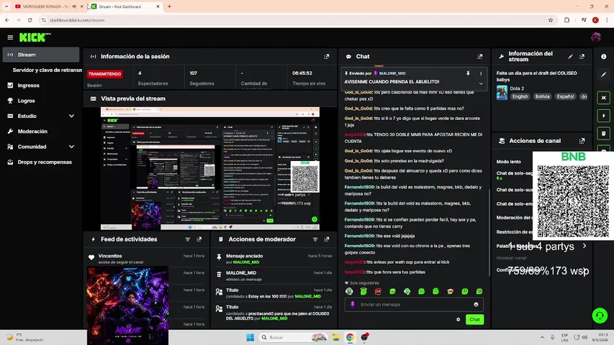Screen dimensions: 614x345
Task: Click the Kick logo
Action: click(x=35, y=37)
